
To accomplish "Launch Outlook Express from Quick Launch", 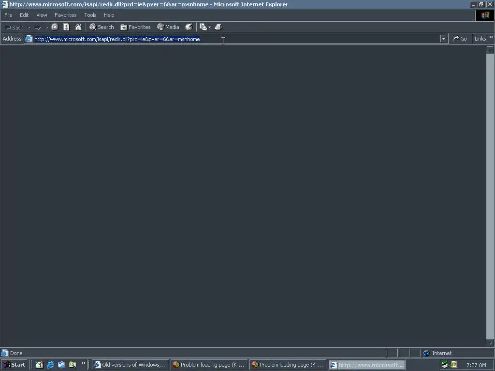I will click(x=61, y=365).
